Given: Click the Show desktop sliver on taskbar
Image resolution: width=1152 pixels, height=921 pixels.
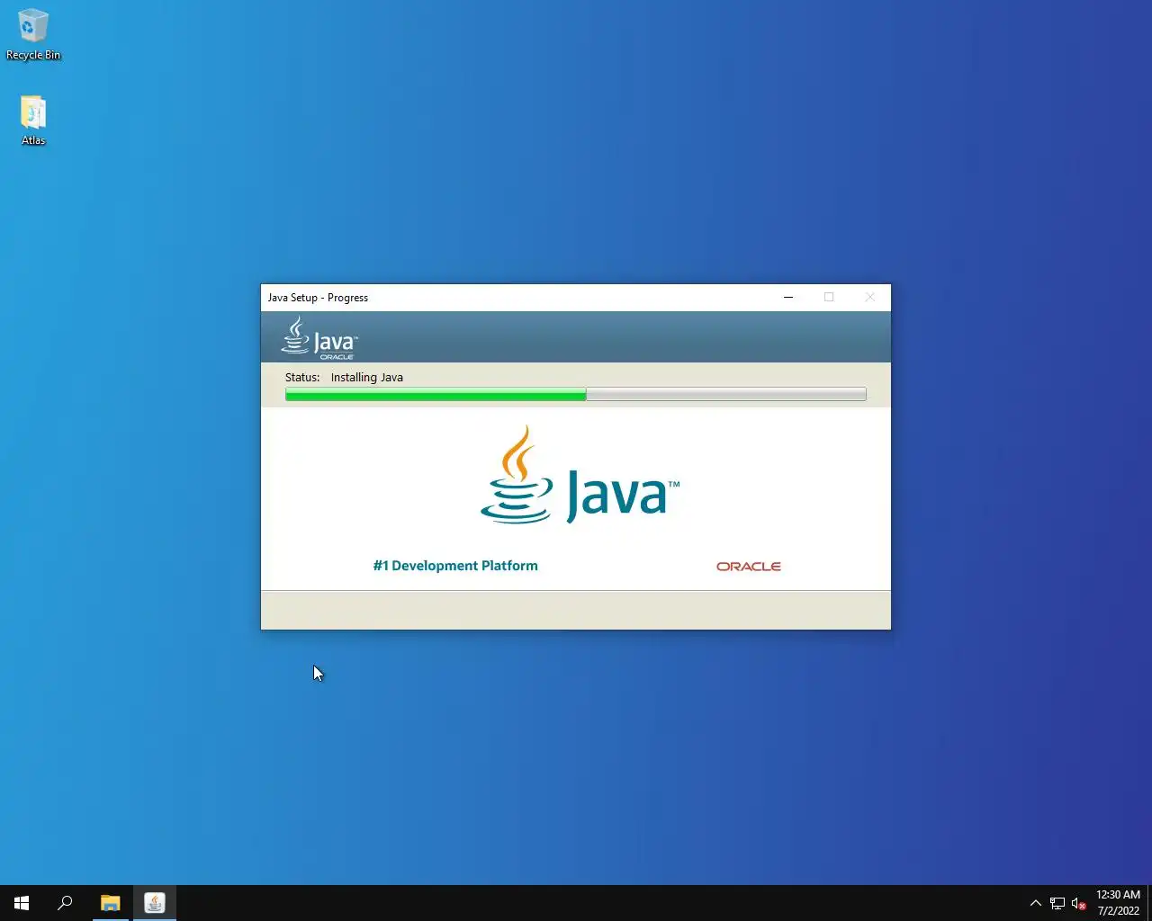Looking at the screenshot, I should pyautogui.click(x=1149, y=903).
